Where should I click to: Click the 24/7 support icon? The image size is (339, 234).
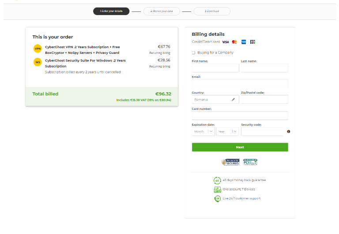[217, 199]
